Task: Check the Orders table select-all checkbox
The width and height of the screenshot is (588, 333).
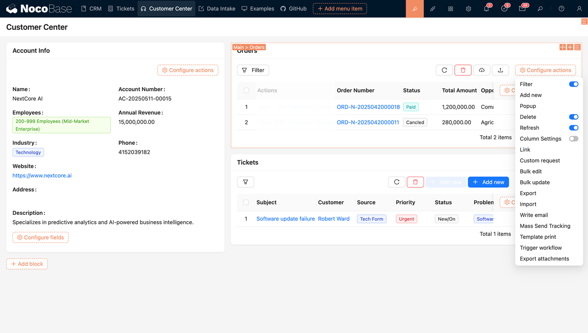Action: click(246, 91)
